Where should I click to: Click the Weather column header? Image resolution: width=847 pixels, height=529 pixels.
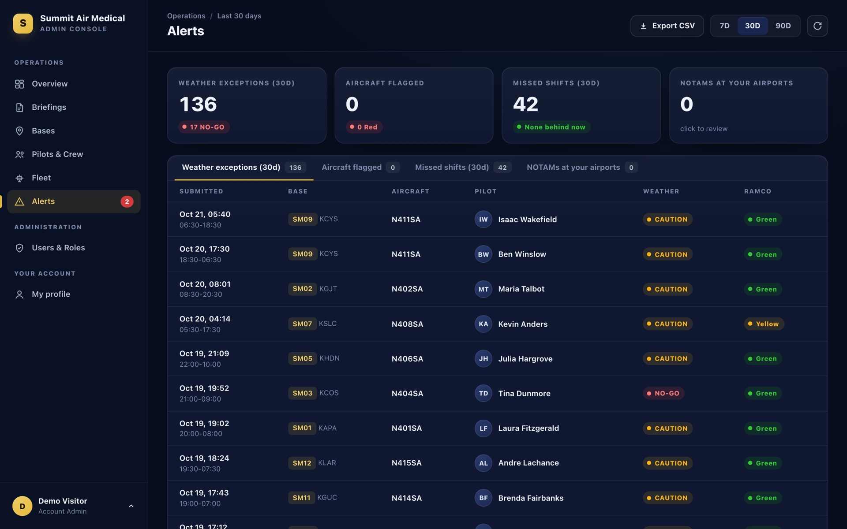[x=661, y=191]
